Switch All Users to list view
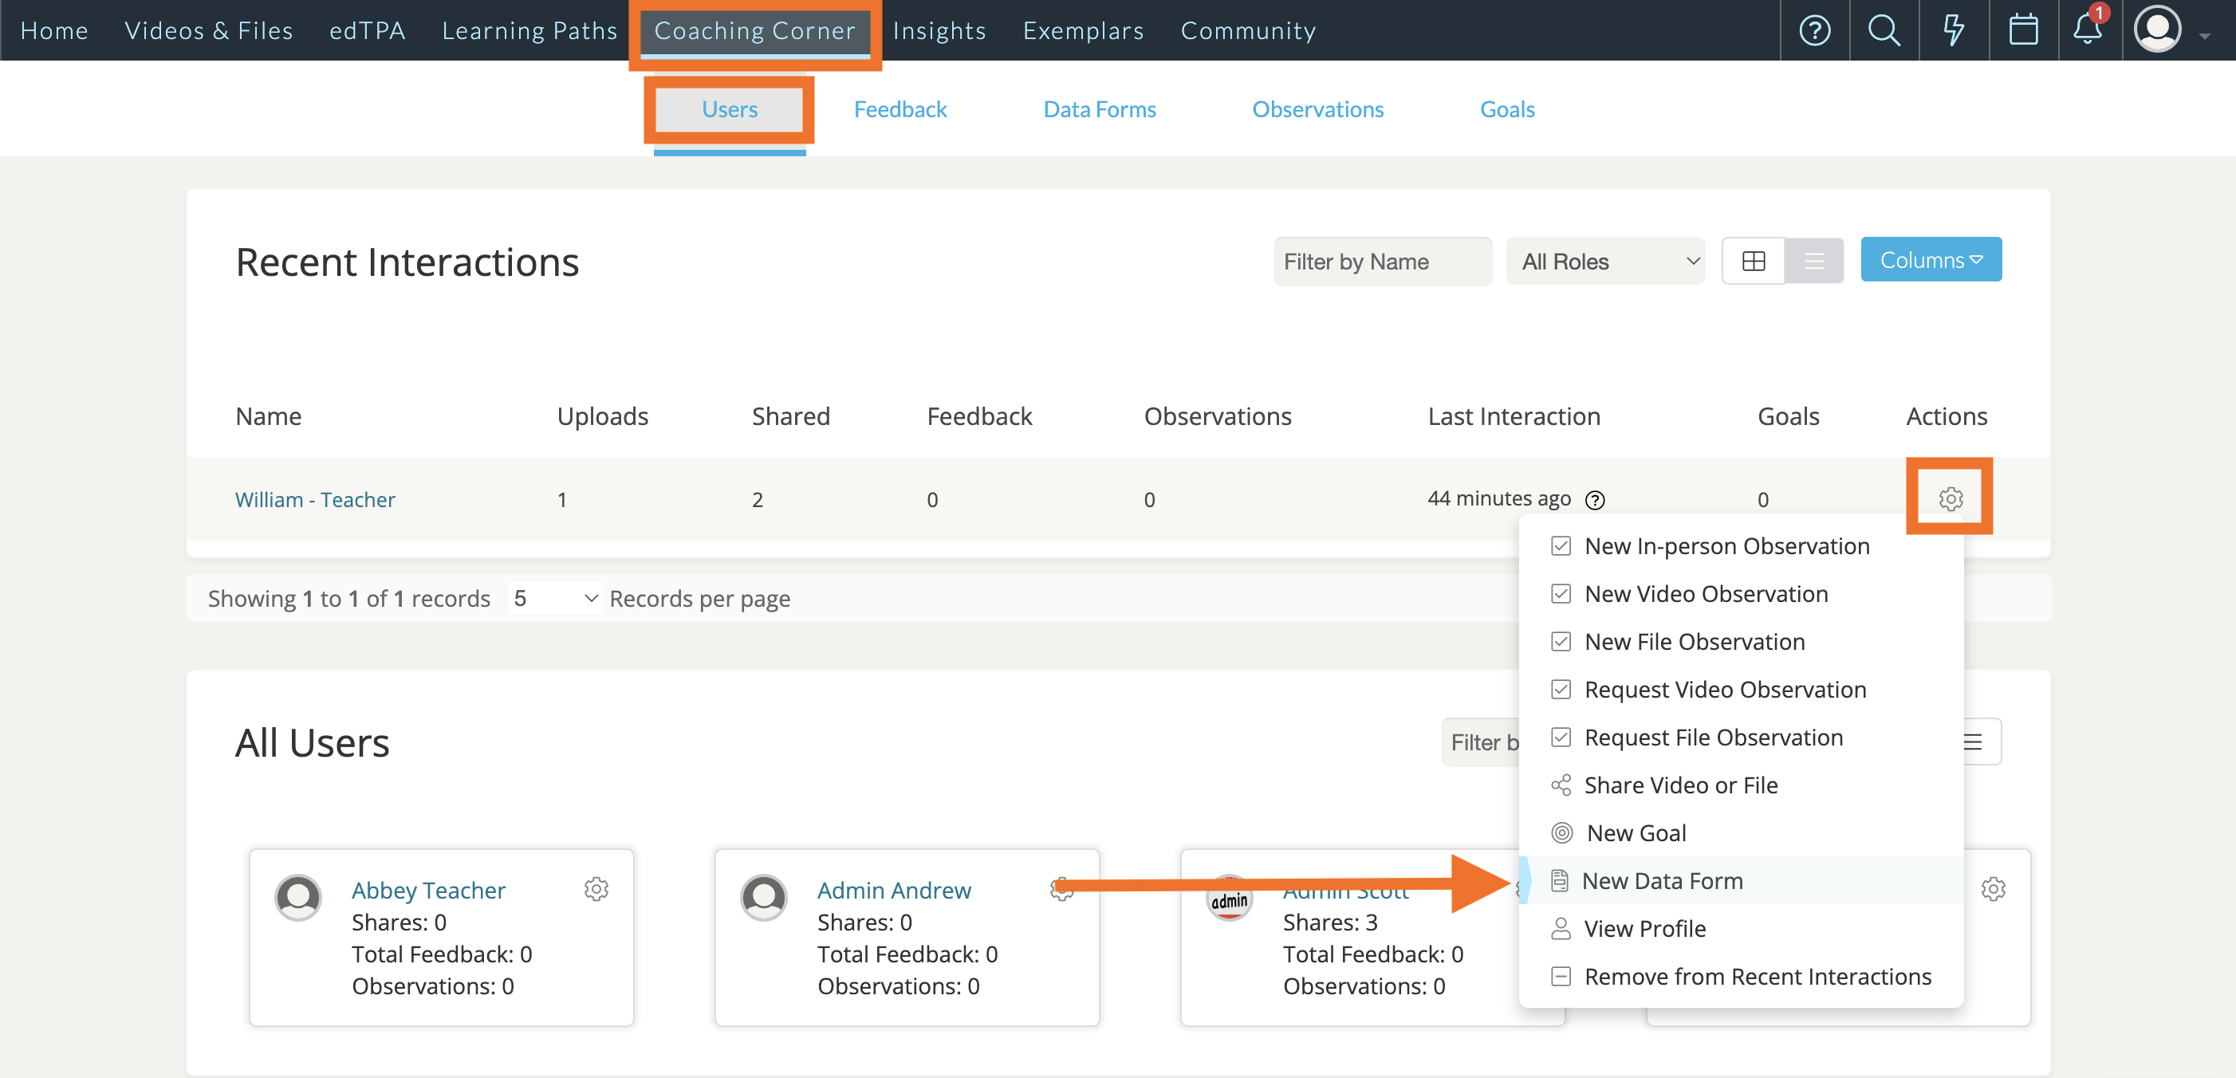The image size is (2236, 1078). point(1972,742)
